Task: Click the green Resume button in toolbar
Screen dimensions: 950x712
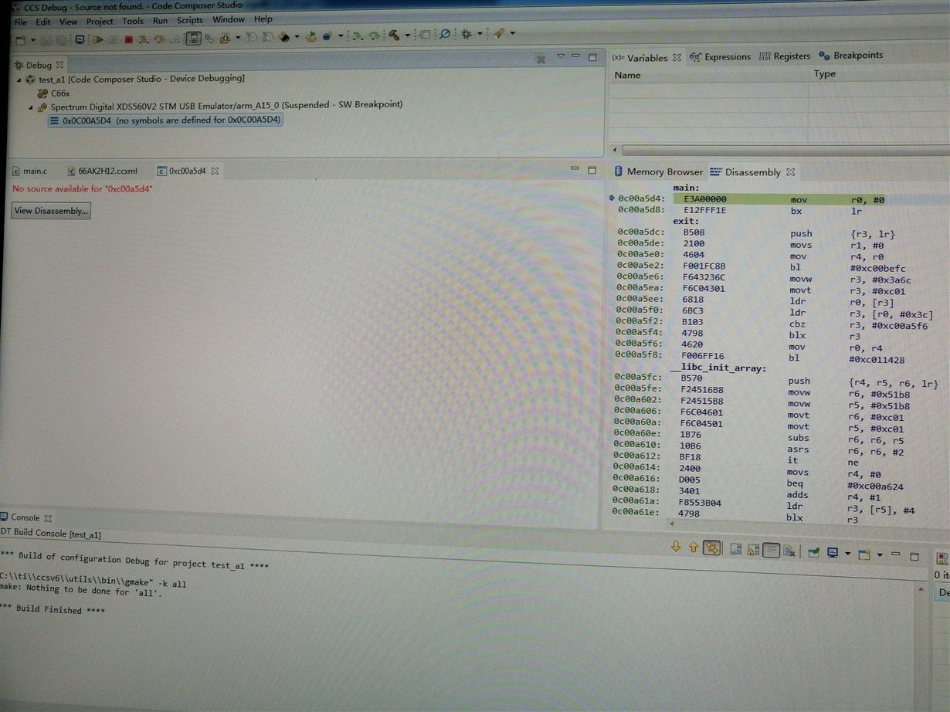Action: (97, 38)
